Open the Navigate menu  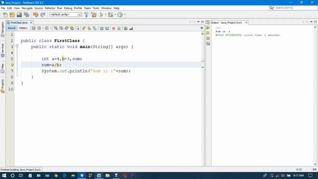pos(27,8)
